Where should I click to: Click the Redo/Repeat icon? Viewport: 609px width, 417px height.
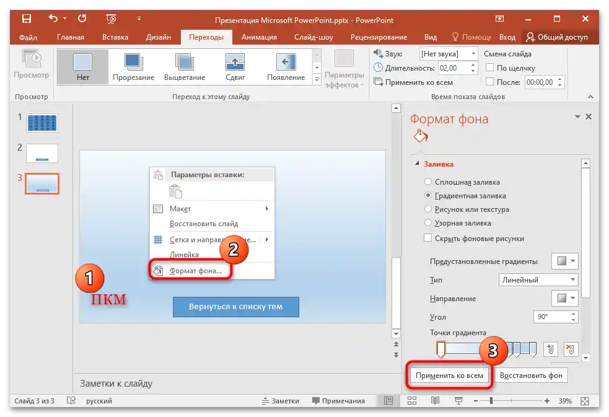point(82,19)
